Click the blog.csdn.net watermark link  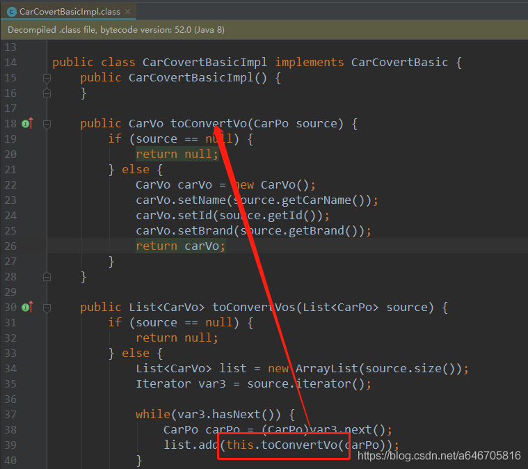coord(439,456)
